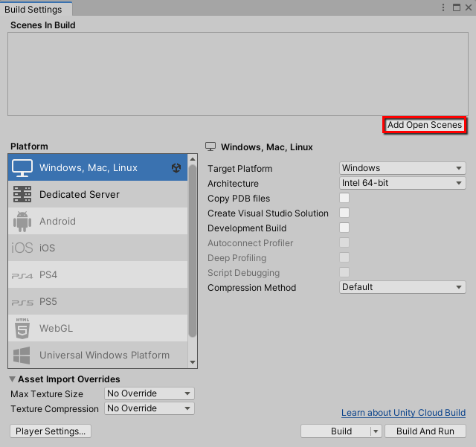Open Player Settings
Screen dimensions: 476x447
point(51,431)
